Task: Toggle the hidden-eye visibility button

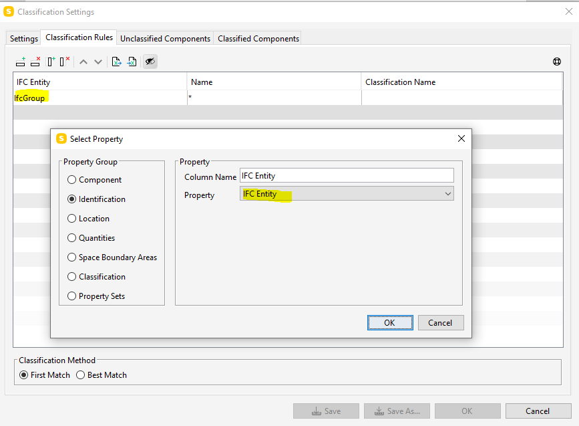Action: 150,62
